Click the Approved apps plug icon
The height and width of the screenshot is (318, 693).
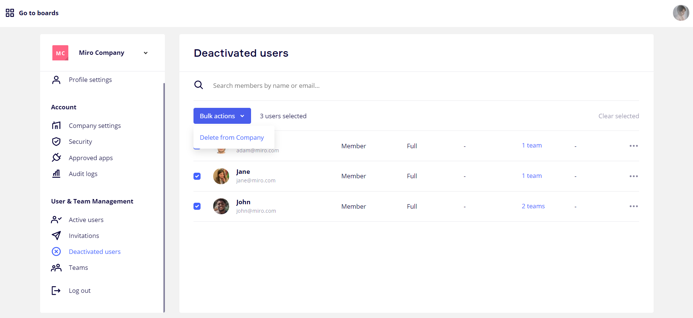point(56,158)
